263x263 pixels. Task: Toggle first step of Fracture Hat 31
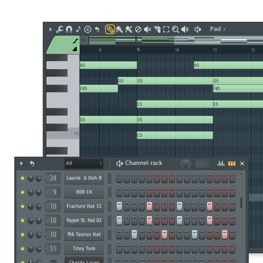(119, 206)
